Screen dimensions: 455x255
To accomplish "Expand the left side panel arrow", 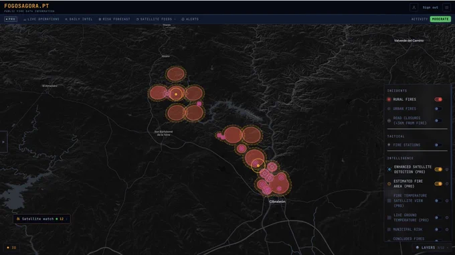I will (x=3, y=142).
